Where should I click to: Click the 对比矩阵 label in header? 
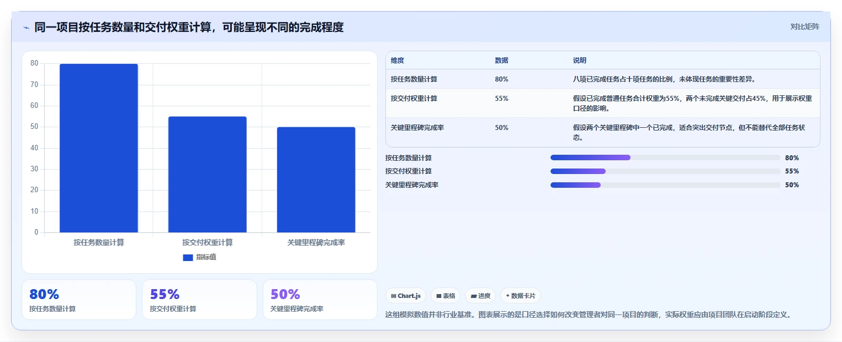tap(804, 26)
